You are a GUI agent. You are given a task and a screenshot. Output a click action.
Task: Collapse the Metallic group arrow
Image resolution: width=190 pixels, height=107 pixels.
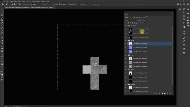pyautogui.click(x=127, y=70)
